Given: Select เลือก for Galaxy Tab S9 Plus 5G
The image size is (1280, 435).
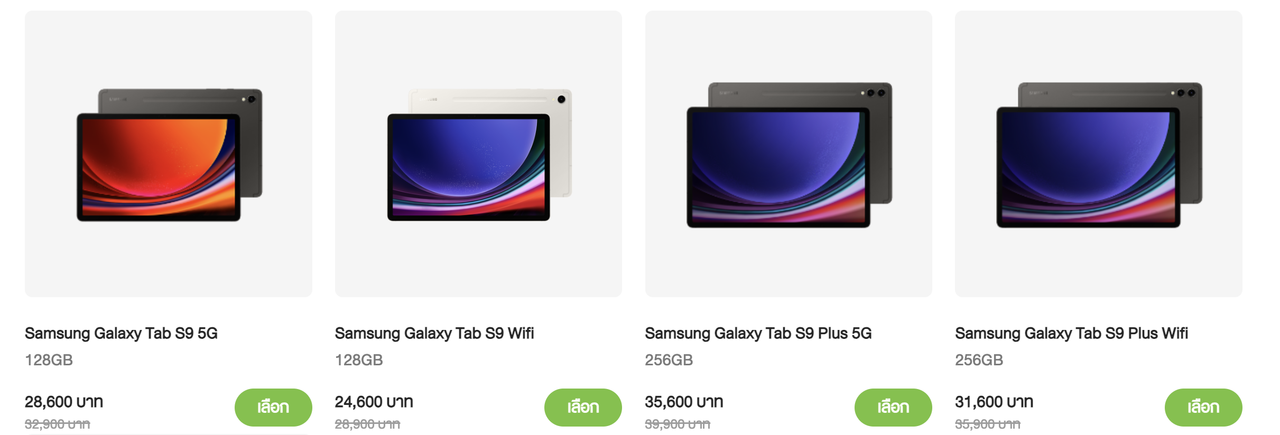Looking at the screenshot, I should pyautogui.click(x=893, y=407).
